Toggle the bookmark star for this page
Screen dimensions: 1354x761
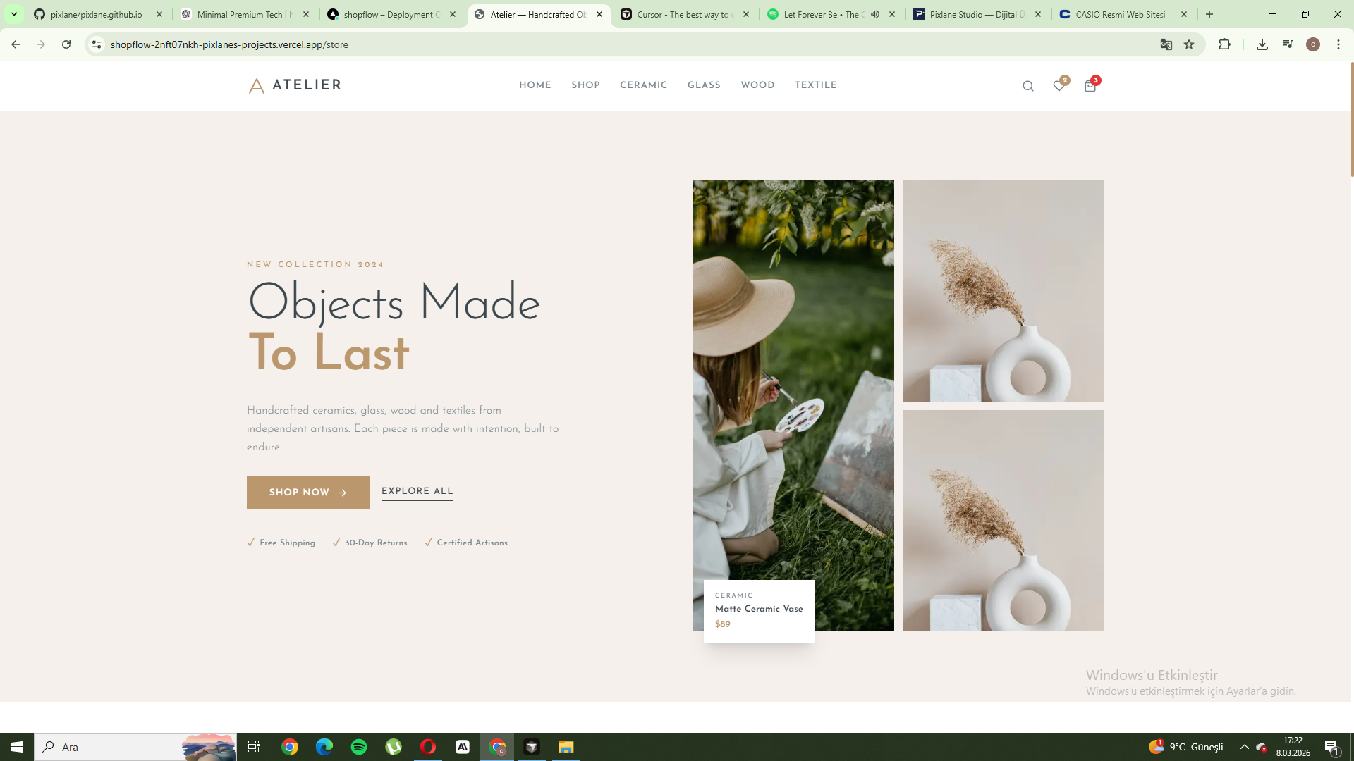[x=1190, y=44]
